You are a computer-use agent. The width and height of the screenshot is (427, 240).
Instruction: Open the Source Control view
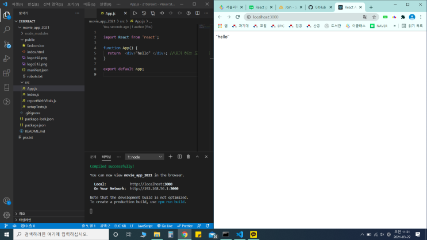(x=6, y=44)
